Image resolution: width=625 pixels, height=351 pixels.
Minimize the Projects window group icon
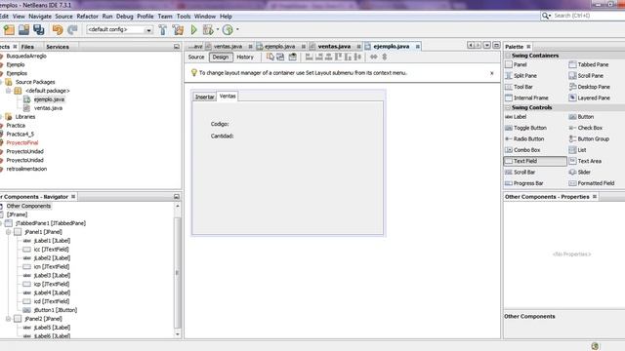tap(177, 47)
